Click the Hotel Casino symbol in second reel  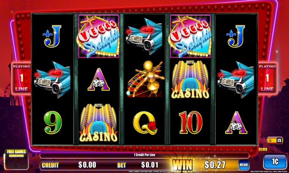click(x=99, y=123)
